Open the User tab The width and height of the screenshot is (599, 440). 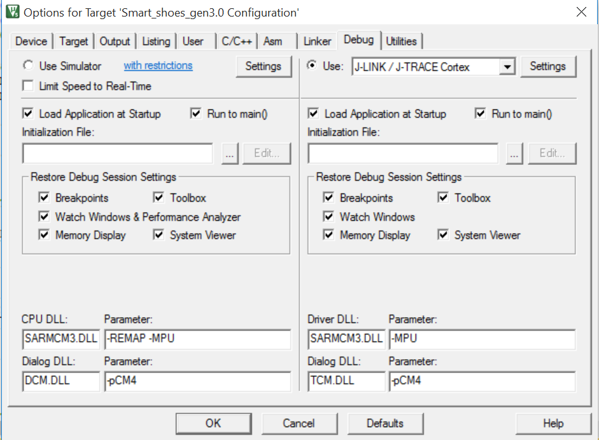point(193,41)
